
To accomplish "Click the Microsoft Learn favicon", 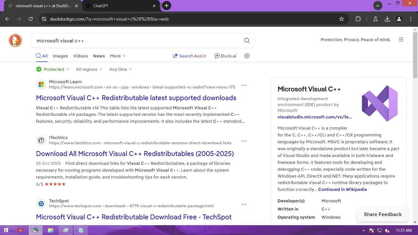I will click(x=41, y=85).
